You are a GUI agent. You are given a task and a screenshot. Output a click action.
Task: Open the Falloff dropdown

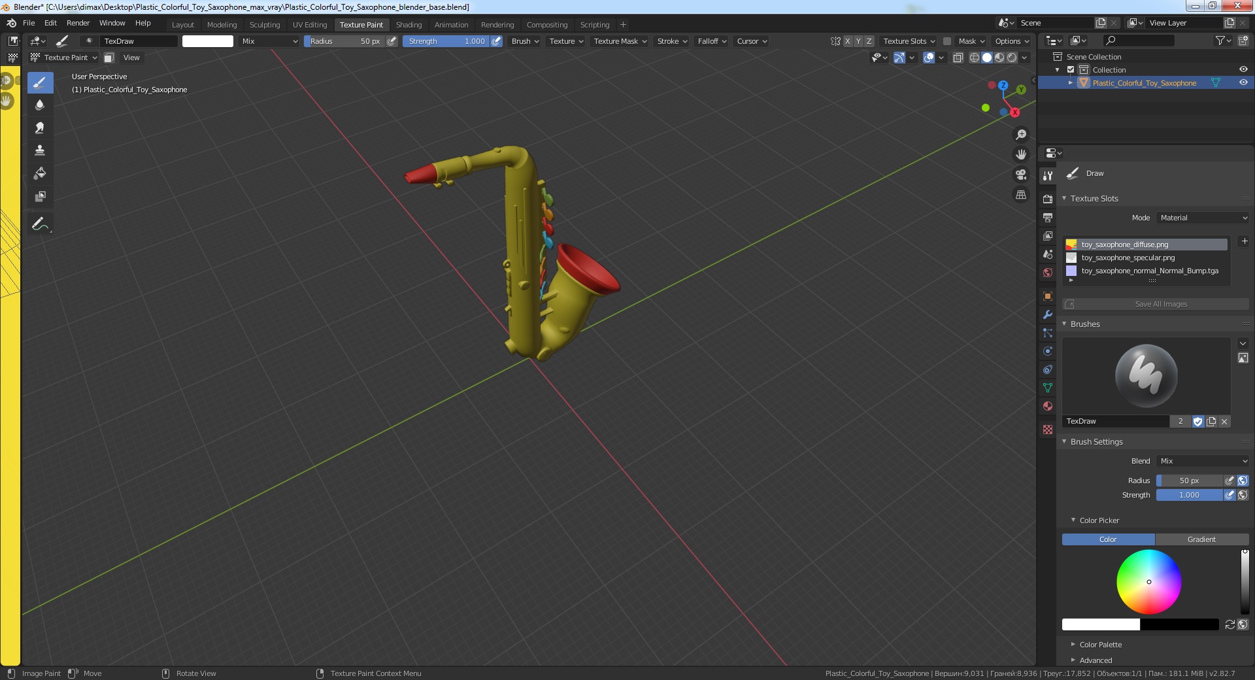pyautogui.click(x=712, y=41)
